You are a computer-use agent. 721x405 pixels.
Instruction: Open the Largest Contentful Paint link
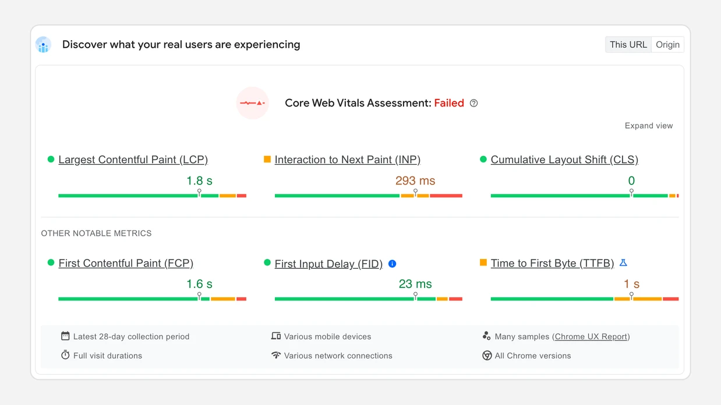tap(133, 159)
